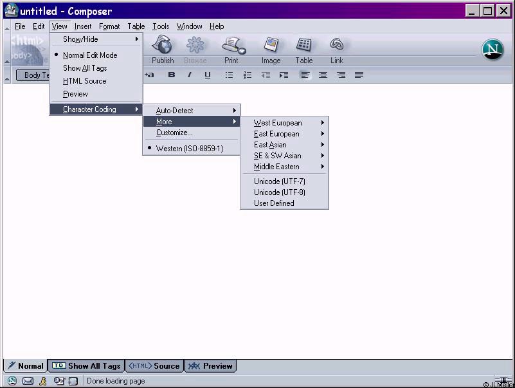
Task: Collapse the Publish/Print toolbar using its grippy
Action: click(7, 50)
